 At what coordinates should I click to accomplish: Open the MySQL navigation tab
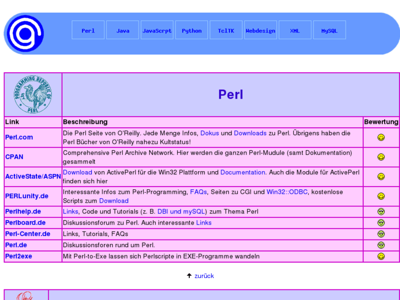pyautogui.click(x=330, y=30)
